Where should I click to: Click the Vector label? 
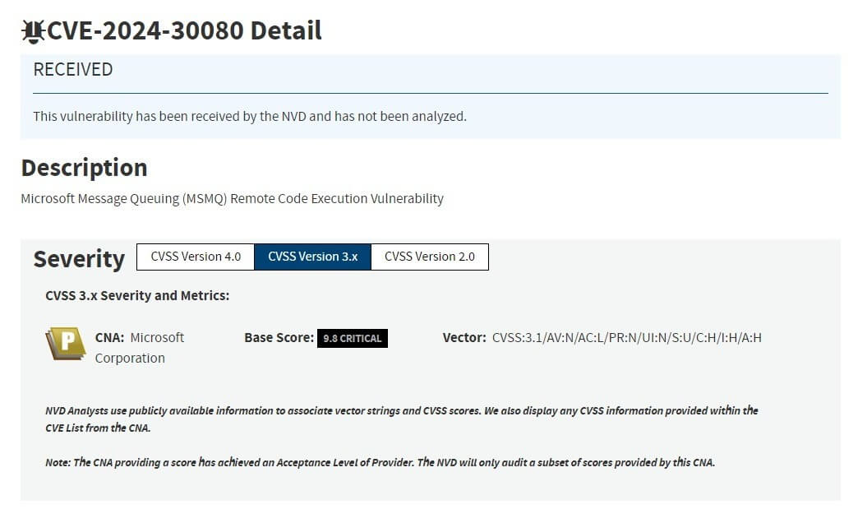coord(464,337)
